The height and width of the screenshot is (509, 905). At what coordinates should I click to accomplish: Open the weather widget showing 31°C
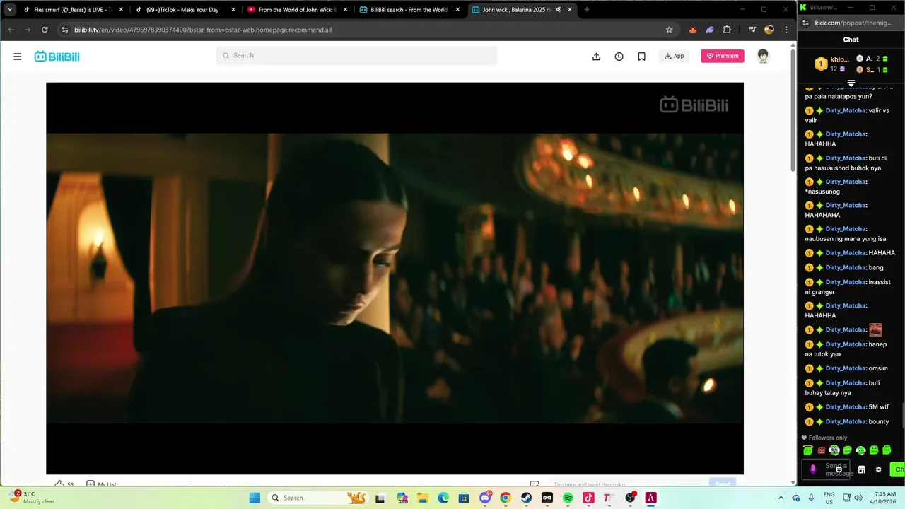[x=32, y=498]
